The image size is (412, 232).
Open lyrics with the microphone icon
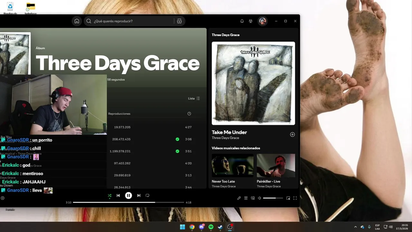tap(239, 198)
